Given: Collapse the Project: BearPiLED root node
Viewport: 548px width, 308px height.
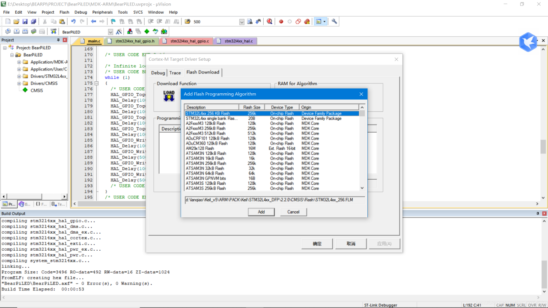Looking at the screenshot, I should (5, 47).
